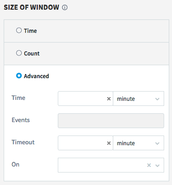Select the Time radio button

point(19,31)
